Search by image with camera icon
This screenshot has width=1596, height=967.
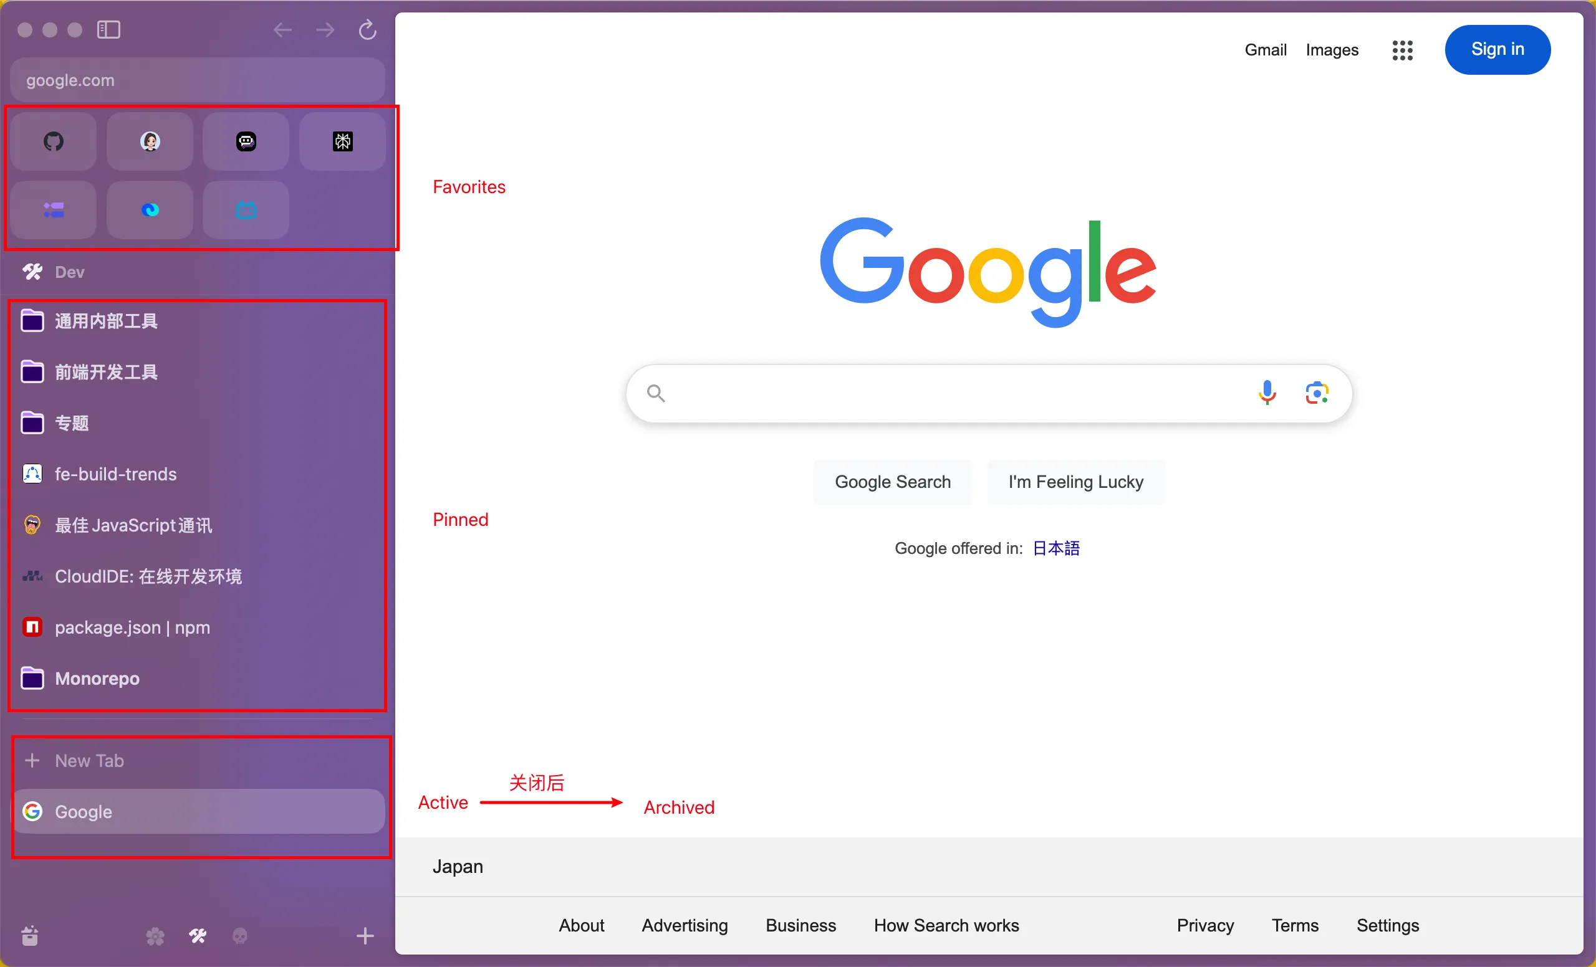click(1316, 393)
